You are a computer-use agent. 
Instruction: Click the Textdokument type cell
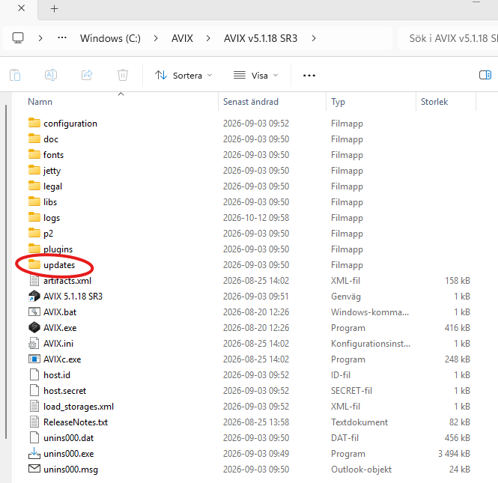(359, 422)
